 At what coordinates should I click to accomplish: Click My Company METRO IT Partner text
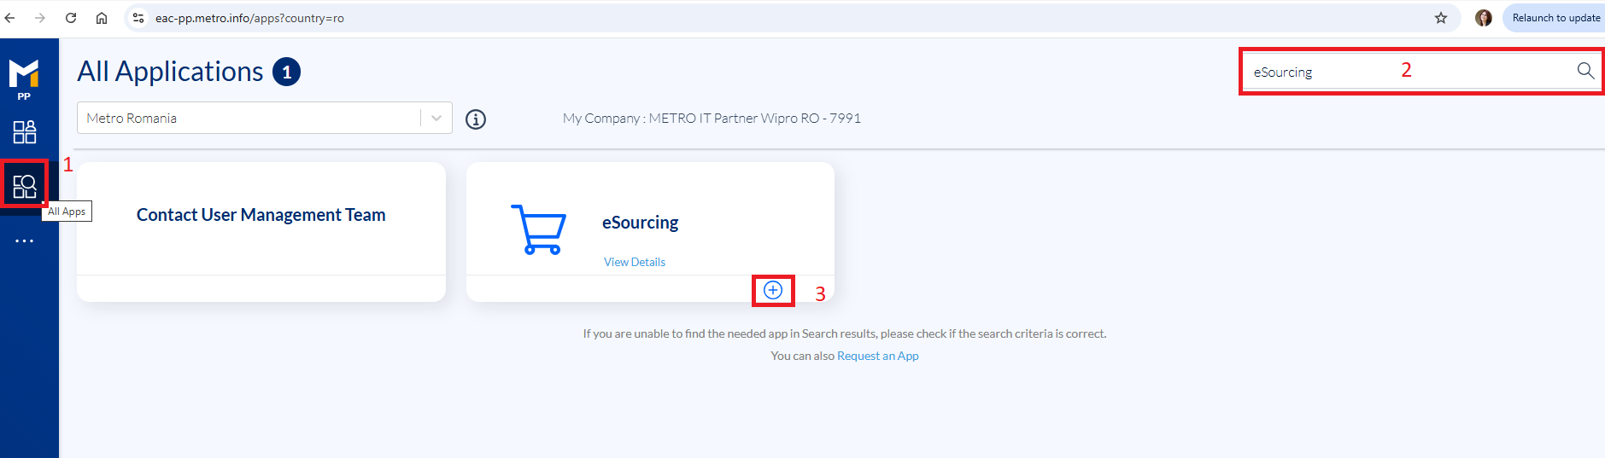pos(712,119)
